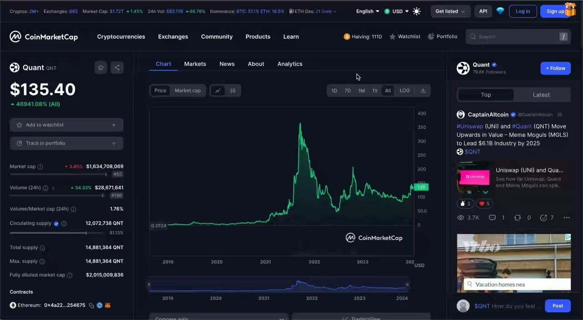Toggle light/dark theme sun icon
The image size is (583, 320).
[x=416, y=11]
